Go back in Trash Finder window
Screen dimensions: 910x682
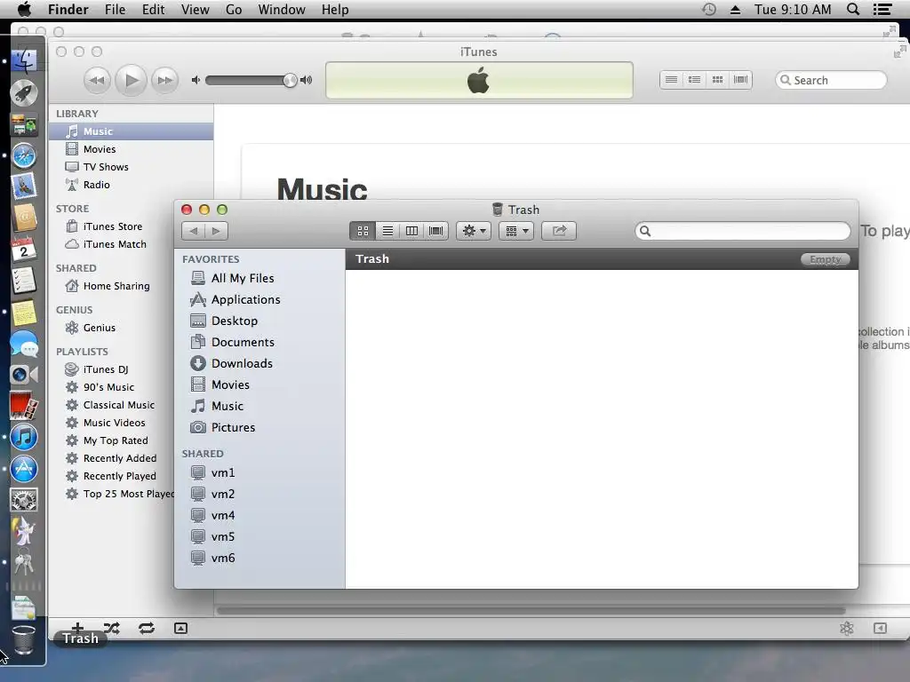(x=193, y=231)
